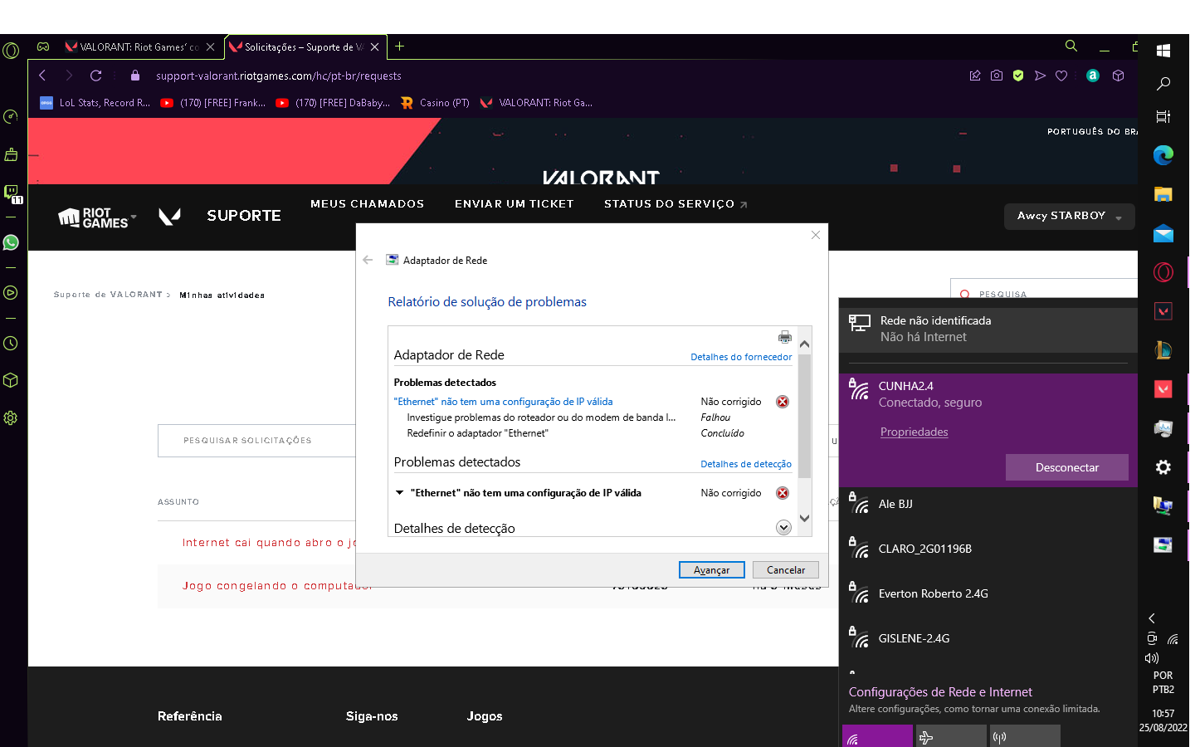
Task: Select the CLARO_2G01196B Wi-Fi network
Action: (988, 549)
